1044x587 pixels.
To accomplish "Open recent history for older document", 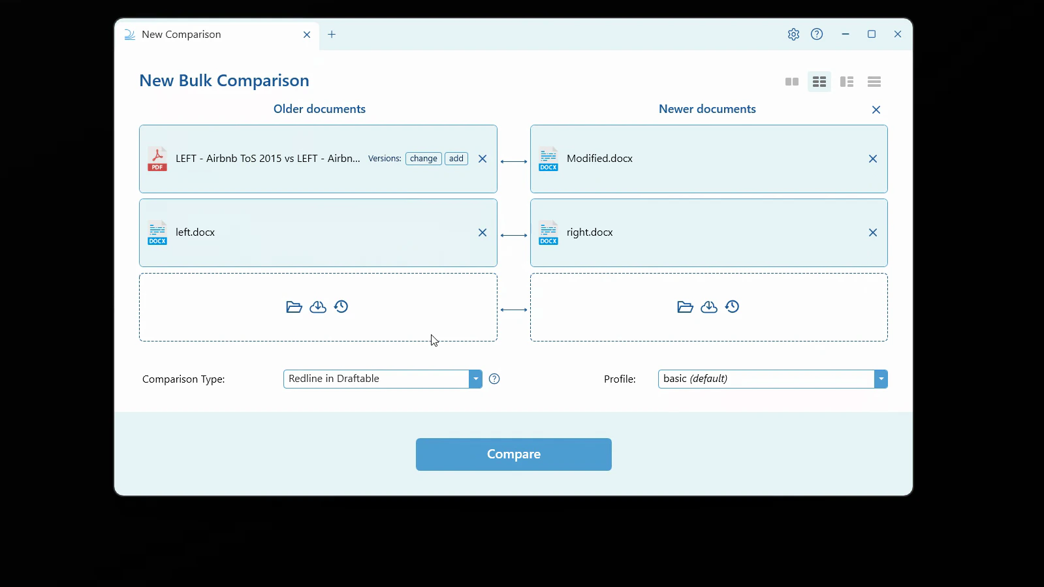I will click(341, 306).
